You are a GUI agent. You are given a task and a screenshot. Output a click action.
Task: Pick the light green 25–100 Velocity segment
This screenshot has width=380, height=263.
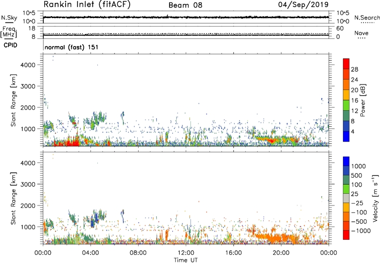click(346, 189)
